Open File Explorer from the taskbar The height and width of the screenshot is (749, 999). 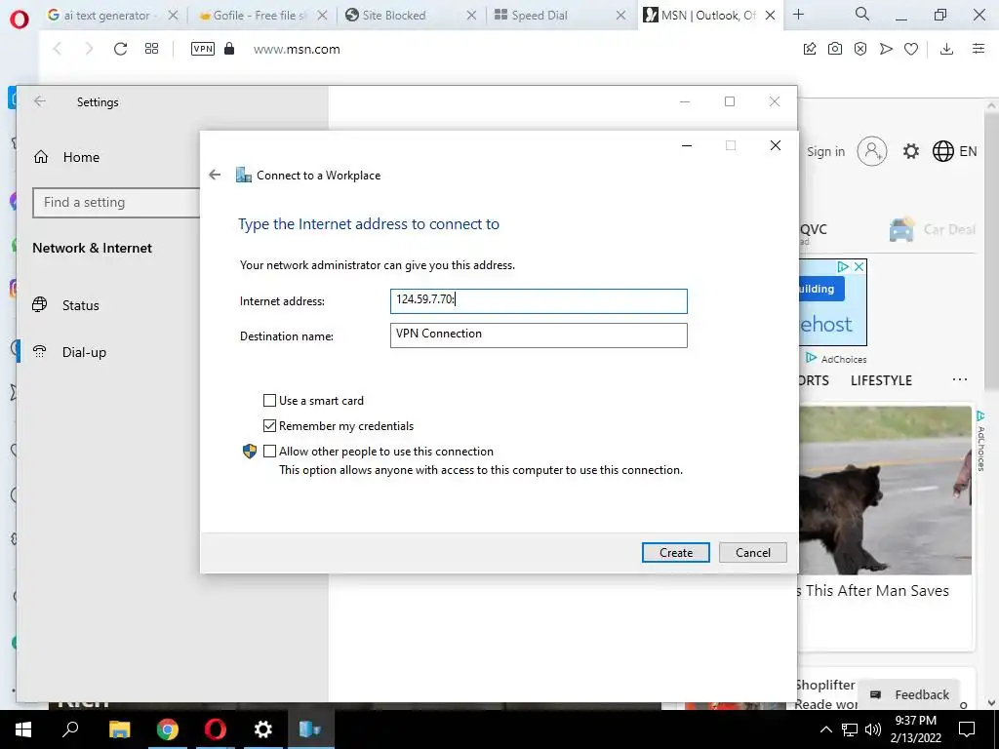(119, 729)
